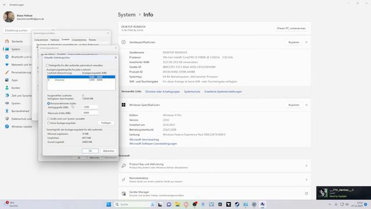Click OK in the Virtueller Arbeitsspeicher dialog
This screenshot has width=371, height=209.
[x=90, y=151]
